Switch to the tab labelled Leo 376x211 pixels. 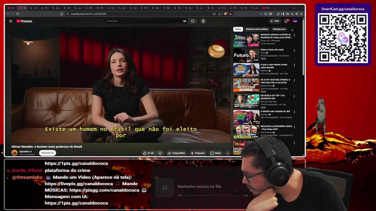[78, 8]
